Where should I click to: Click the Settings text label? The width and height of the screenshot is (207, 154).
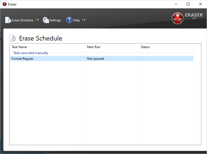(x=55, y=20)
